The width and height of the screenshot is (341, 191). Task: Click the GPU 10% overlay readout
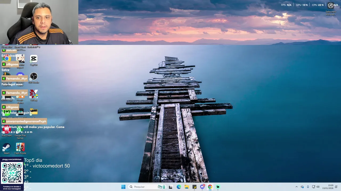coord(302,5)
